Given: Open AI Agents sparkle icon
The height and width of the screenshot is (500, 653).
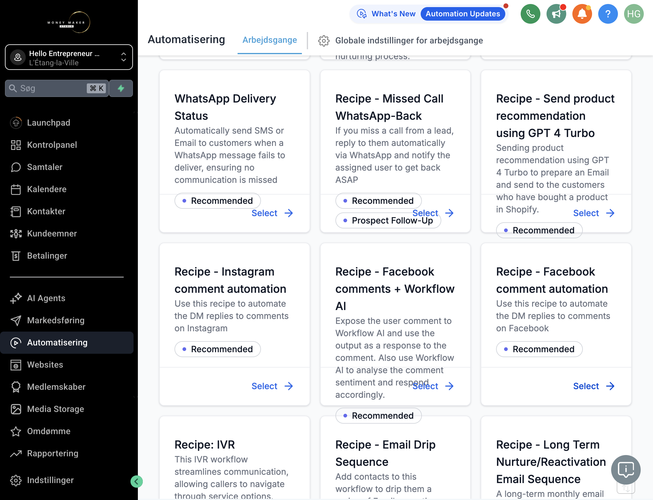Looking at the screenshot, I should click(x=16, y=298).
